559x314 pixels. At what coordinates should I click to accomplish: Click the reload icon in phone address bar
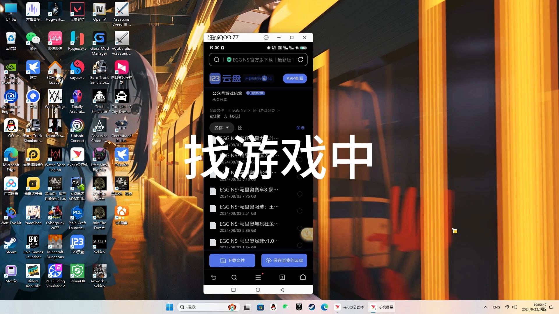pos(300,60)
